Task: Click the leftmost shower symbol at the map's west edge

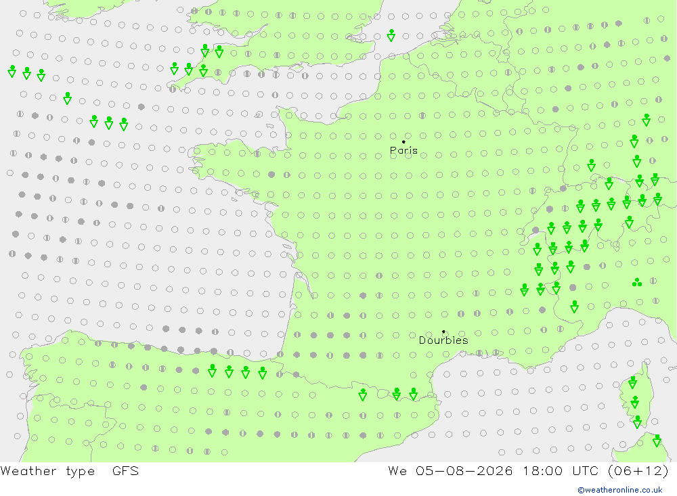Action: [x=12, y=72]
